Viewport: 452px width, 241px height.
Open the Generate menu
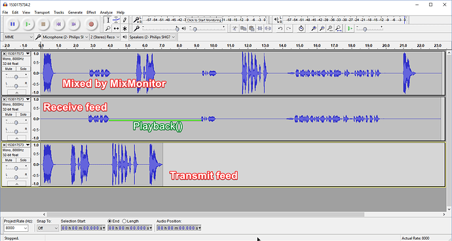75,12
